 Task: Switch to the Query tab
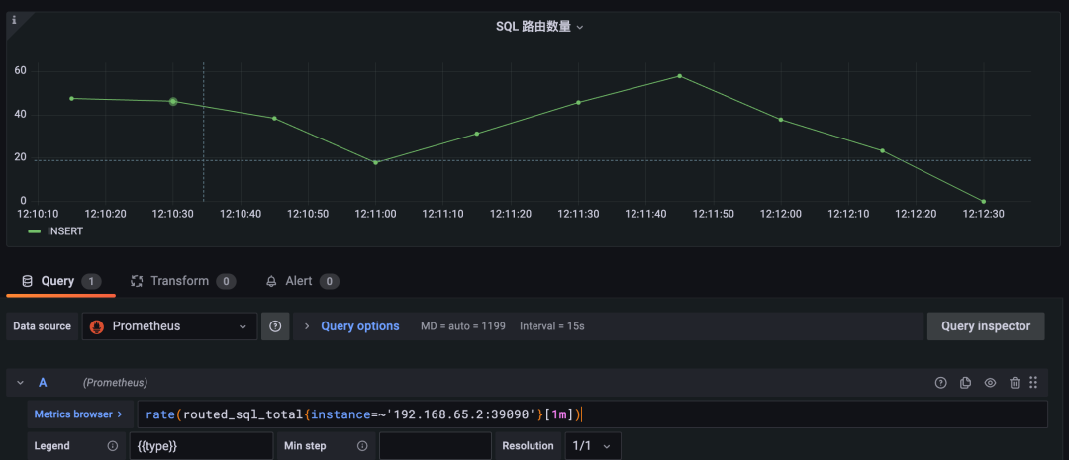point(60,281)
